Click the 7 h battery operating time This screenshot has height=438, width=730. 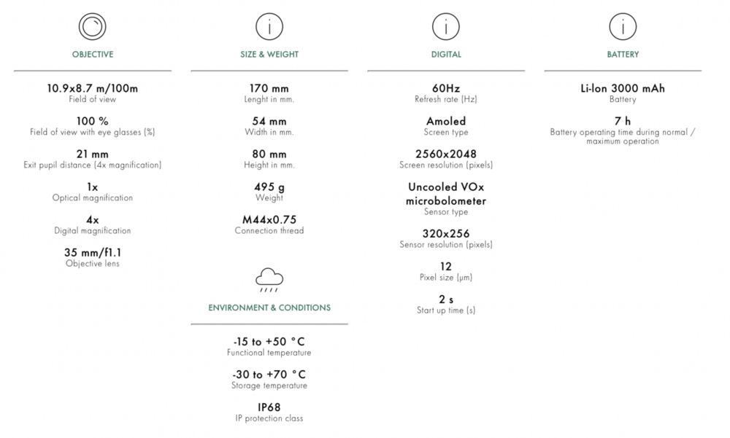[623, 121]
